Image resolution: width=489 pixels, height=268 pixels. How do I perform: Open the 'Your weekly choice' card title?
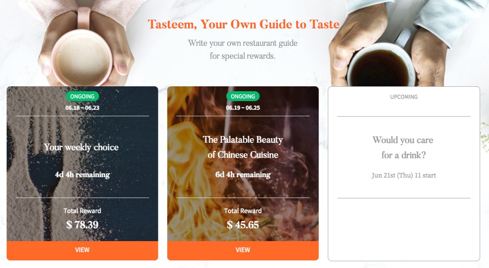click(x=81, y=147)
